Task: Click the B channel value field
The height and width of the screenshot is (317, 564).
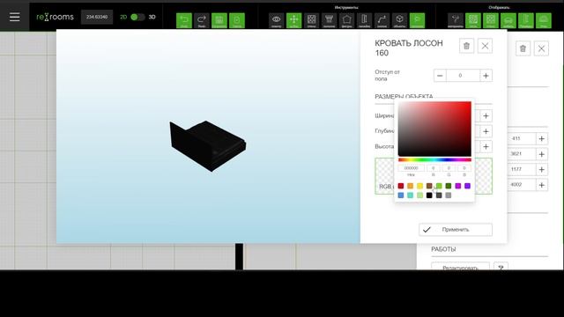Action: click(x=464, y=168)
